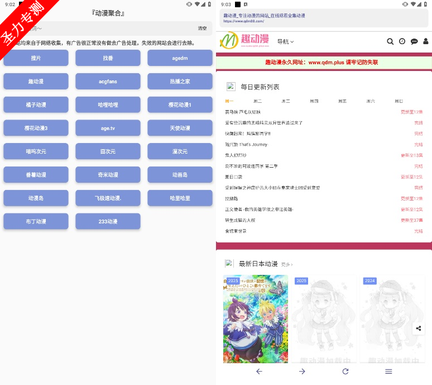432x385 pixels.
Task: Go forward with the browser forward arrow
Action: coord(302,372)
